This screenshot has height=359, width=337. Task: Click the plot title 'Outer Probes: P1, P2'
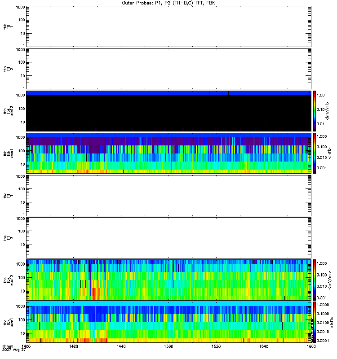point(168,3)
